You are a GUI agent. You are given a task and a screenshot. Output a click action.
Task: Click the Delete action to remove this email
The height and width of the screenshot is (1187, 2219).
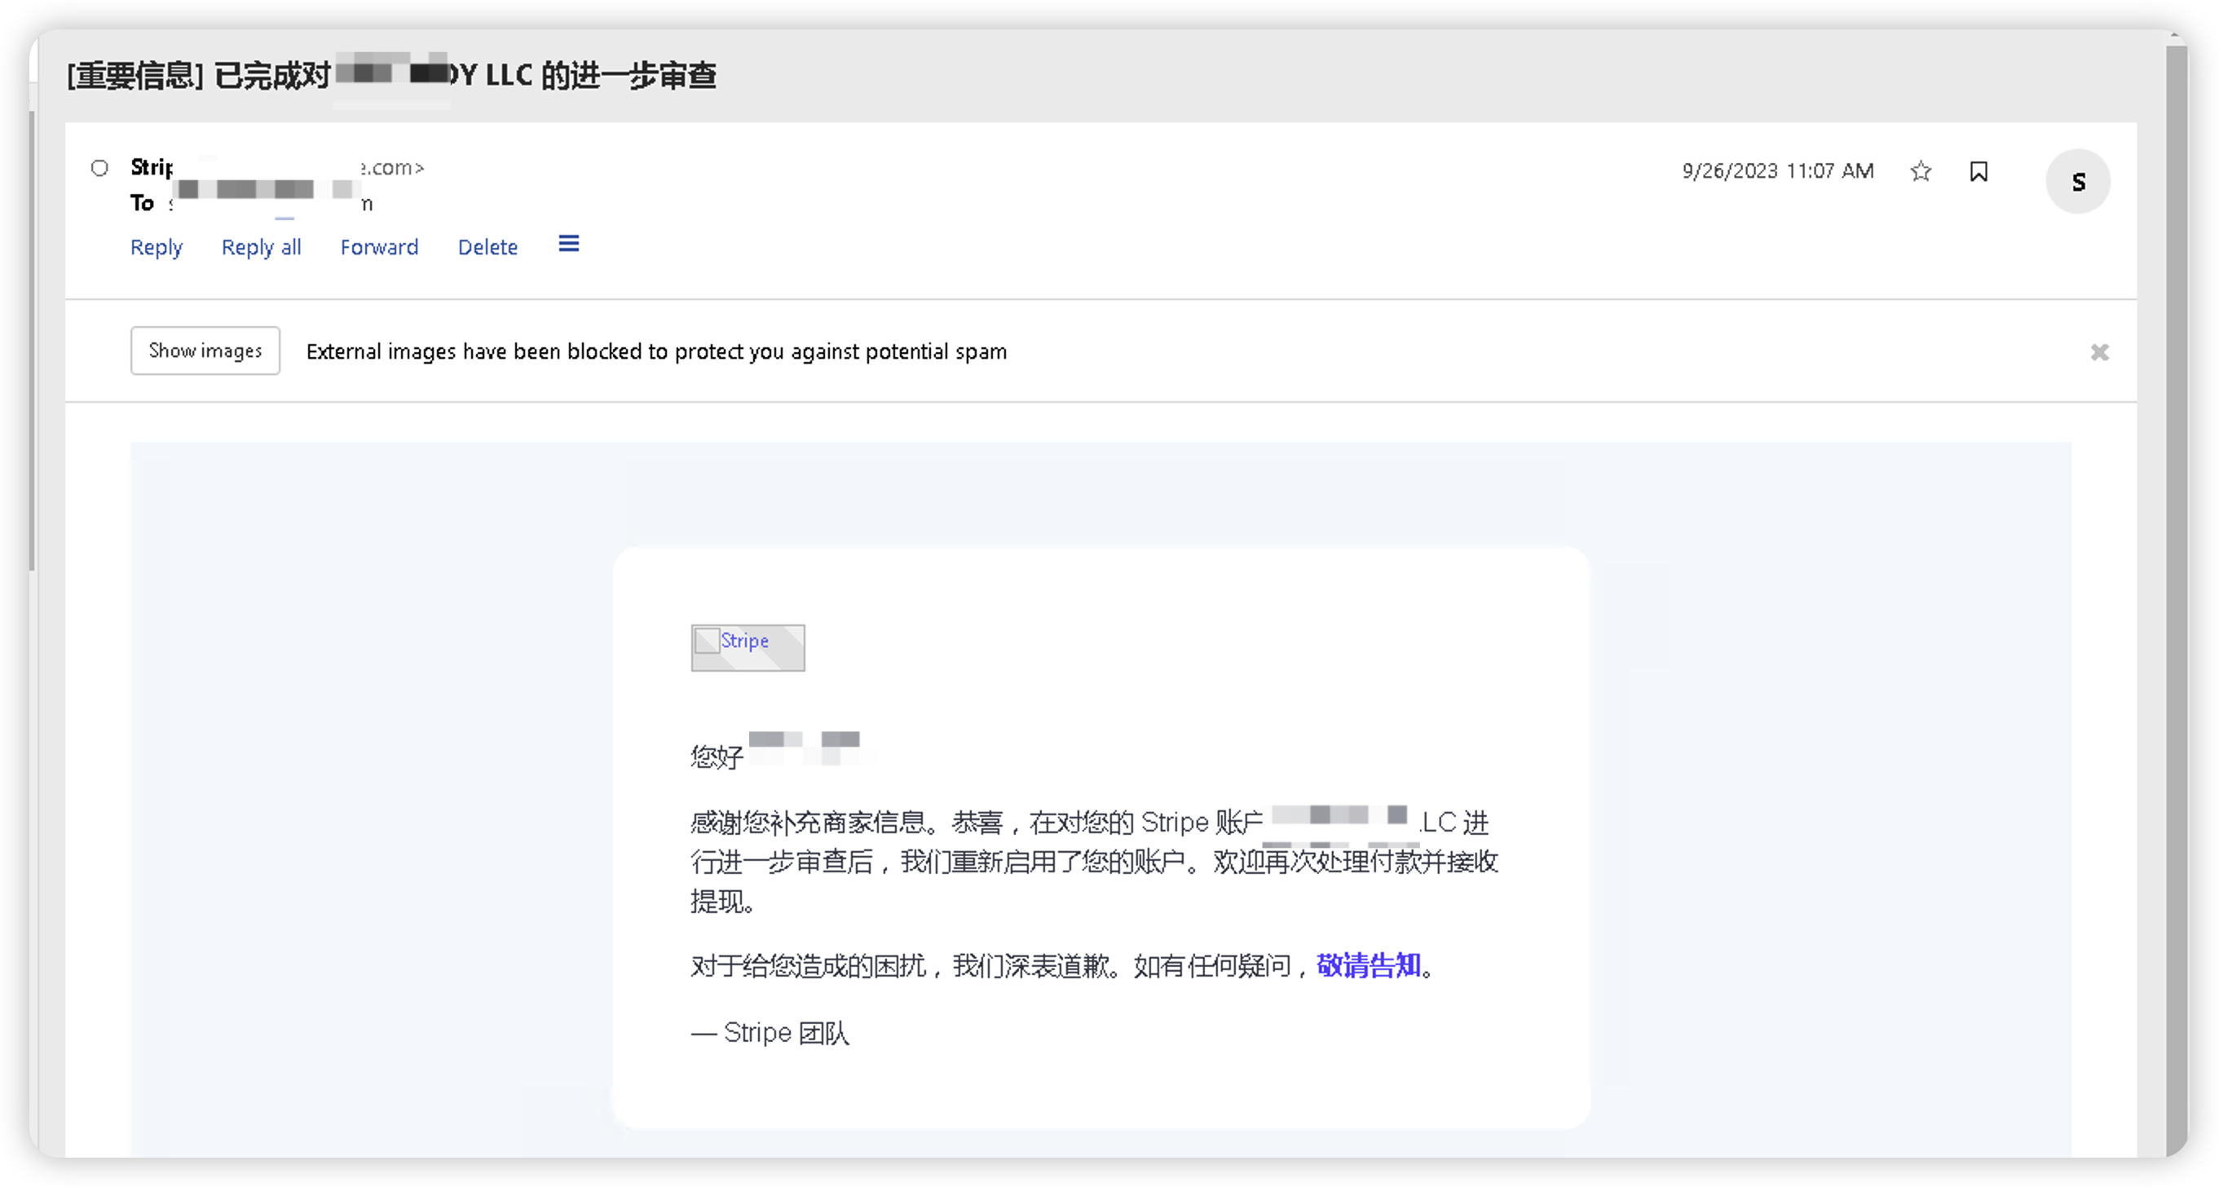pos(487,247)
